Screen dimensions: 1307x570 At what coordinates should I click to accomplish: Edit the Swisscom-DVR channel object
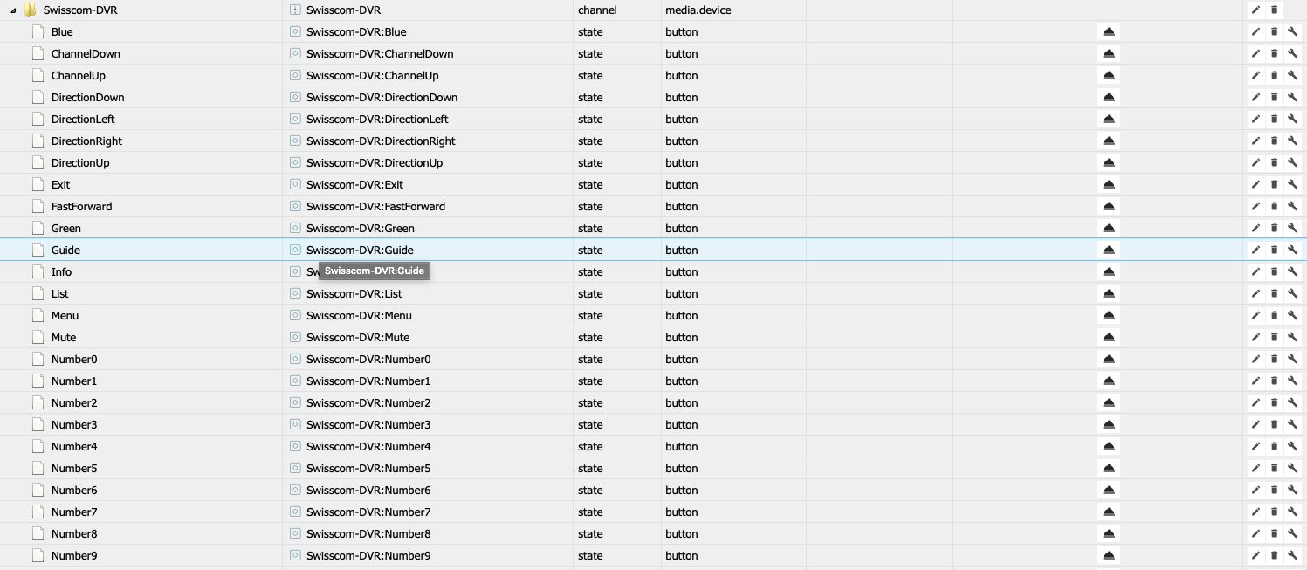click(x=1255, y=10)
